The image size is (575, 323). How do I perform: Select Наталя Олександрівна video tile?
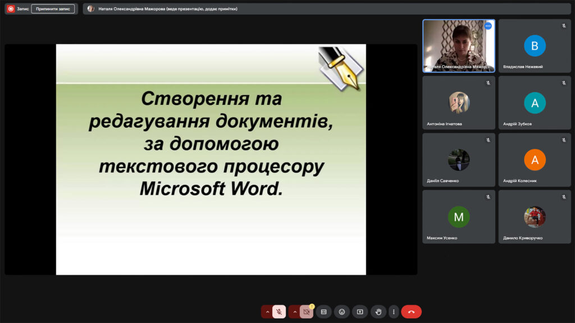point(459,46)
